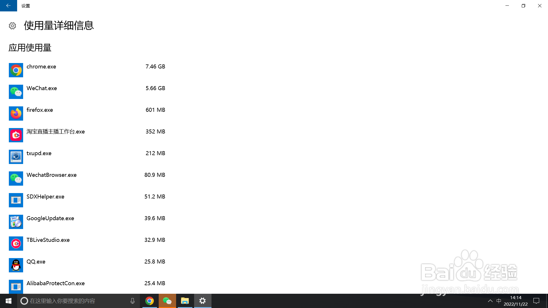Select the txupd.exe name text

click(x=39, y=153)
